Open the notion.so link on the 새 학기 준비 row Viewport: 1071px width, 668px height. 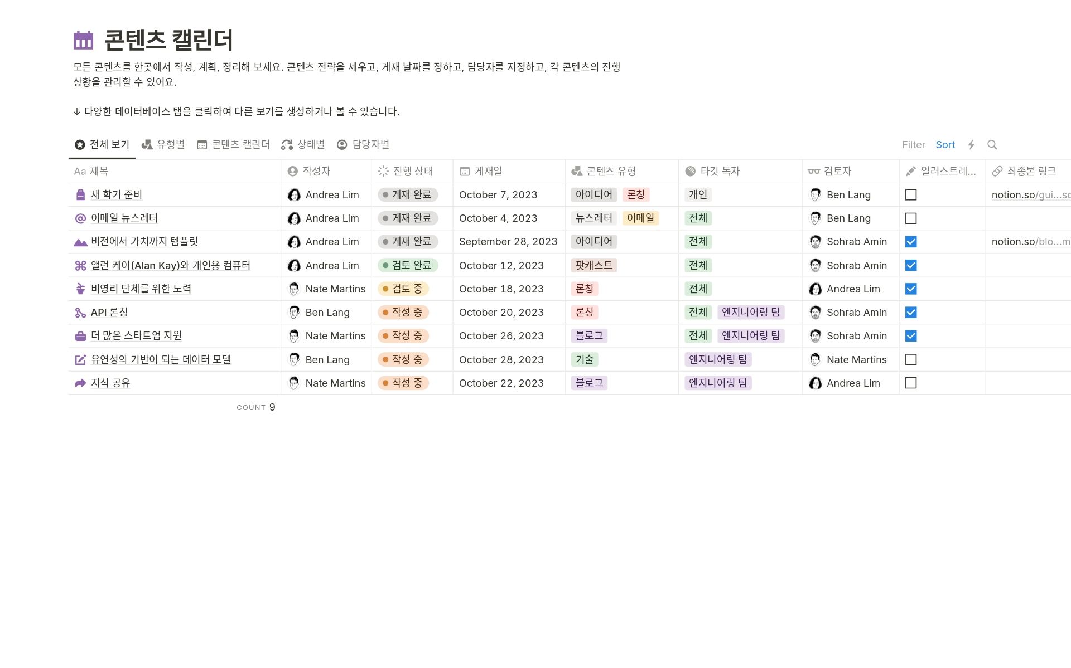pos(1028,194)
